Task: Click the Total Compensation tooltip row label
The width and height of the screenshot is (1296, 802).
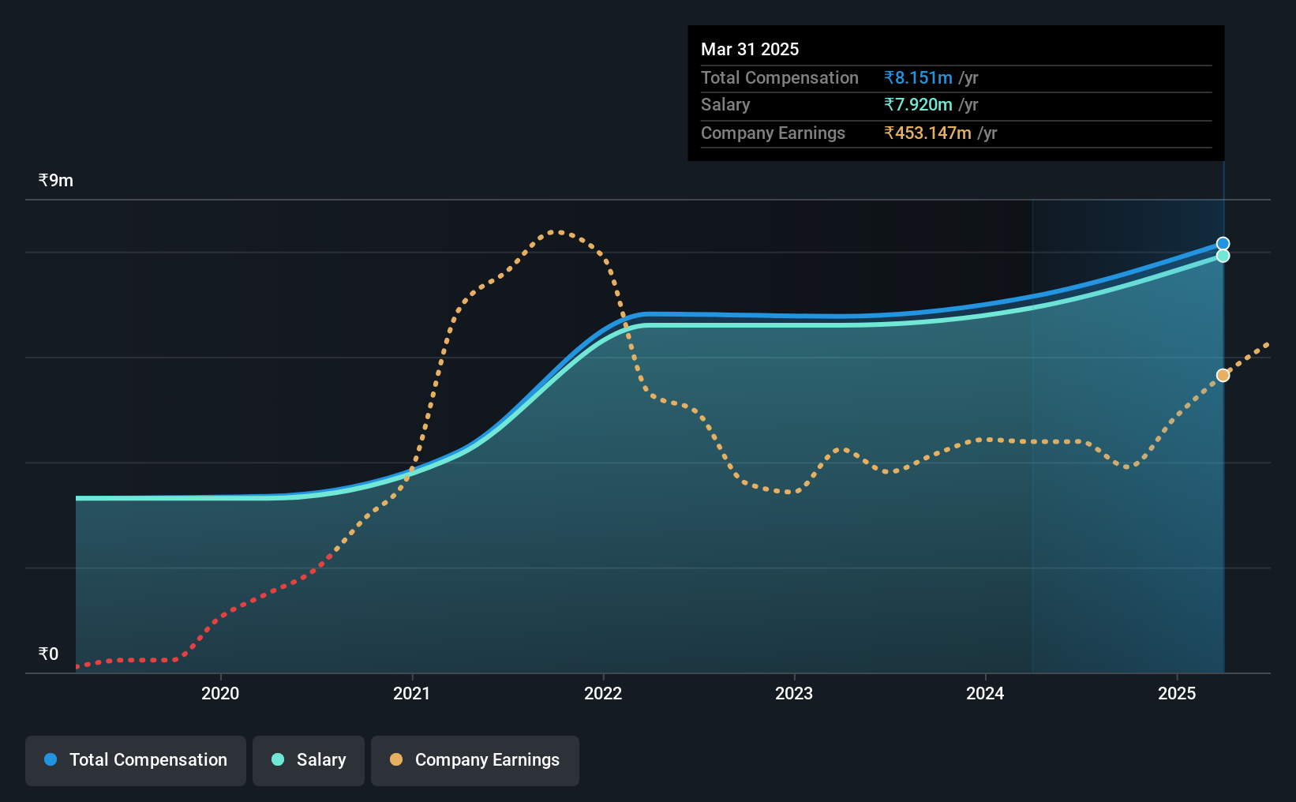Action: [780, 77]
